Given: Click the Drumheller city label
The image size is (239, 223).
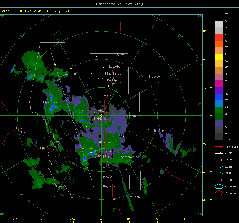Looking at the screenshot, I should click(155, 131).
